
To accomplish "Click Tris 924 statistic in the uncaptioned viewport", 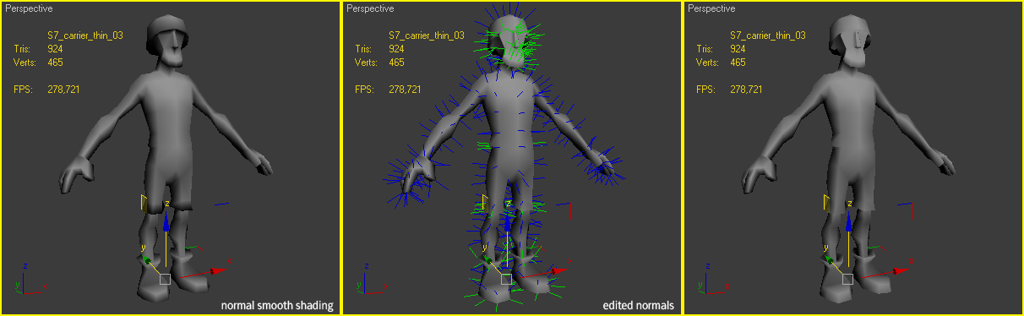I will [722, 49].
